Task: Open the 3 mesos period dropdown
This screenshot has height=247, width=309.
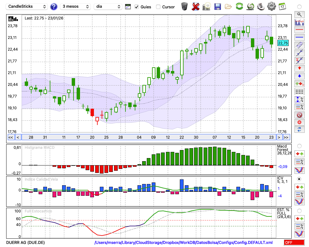Action: (75, 6)
